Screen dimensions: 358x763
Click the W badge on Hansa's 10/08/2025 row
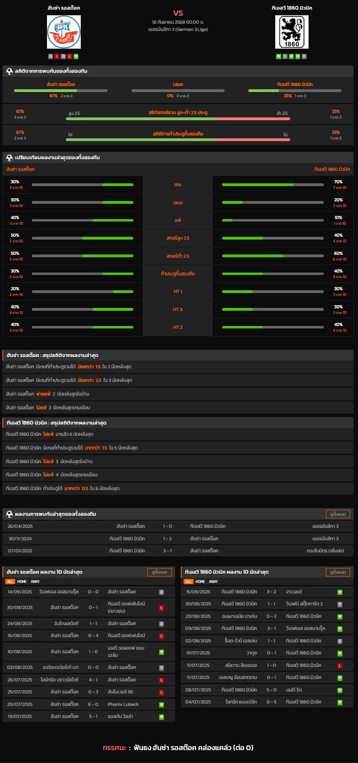pos(162,652)
